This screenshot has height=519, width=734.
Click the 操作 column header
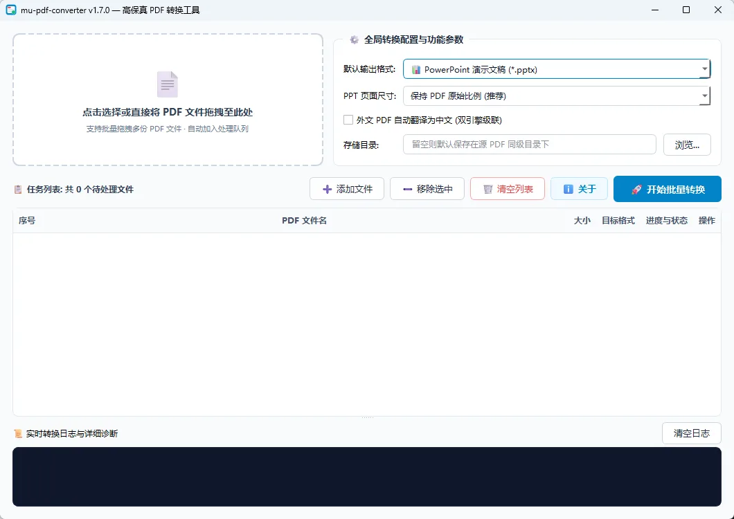click(x=707, y=221)
